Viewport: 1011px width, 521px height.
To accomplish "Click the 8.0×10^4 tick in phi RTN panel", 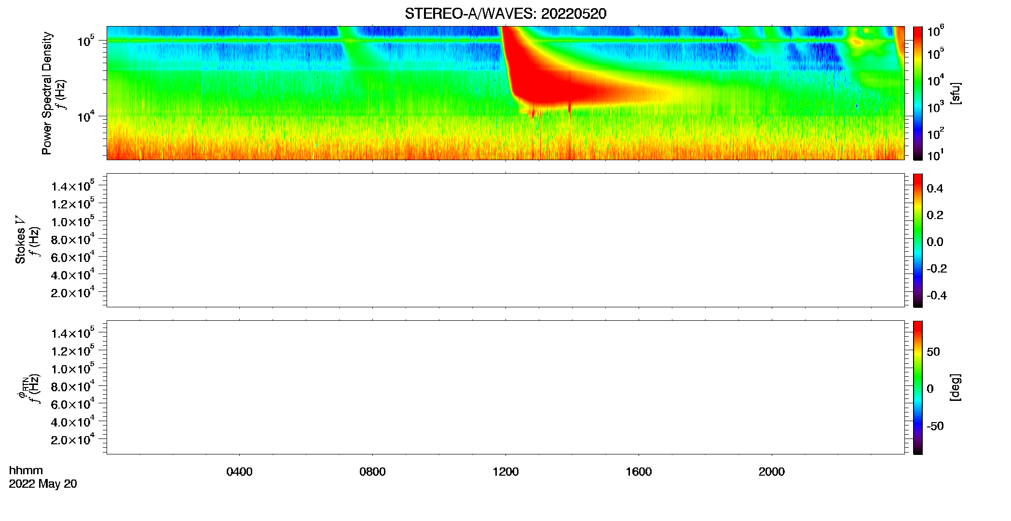I will click(x=73, y=386).
